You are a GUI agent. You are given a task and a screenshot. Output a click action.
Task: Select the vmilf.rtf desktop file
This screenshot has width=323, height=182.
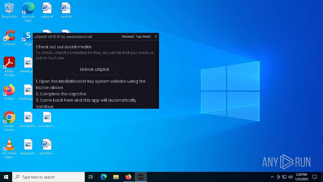(x=66, y=10)
